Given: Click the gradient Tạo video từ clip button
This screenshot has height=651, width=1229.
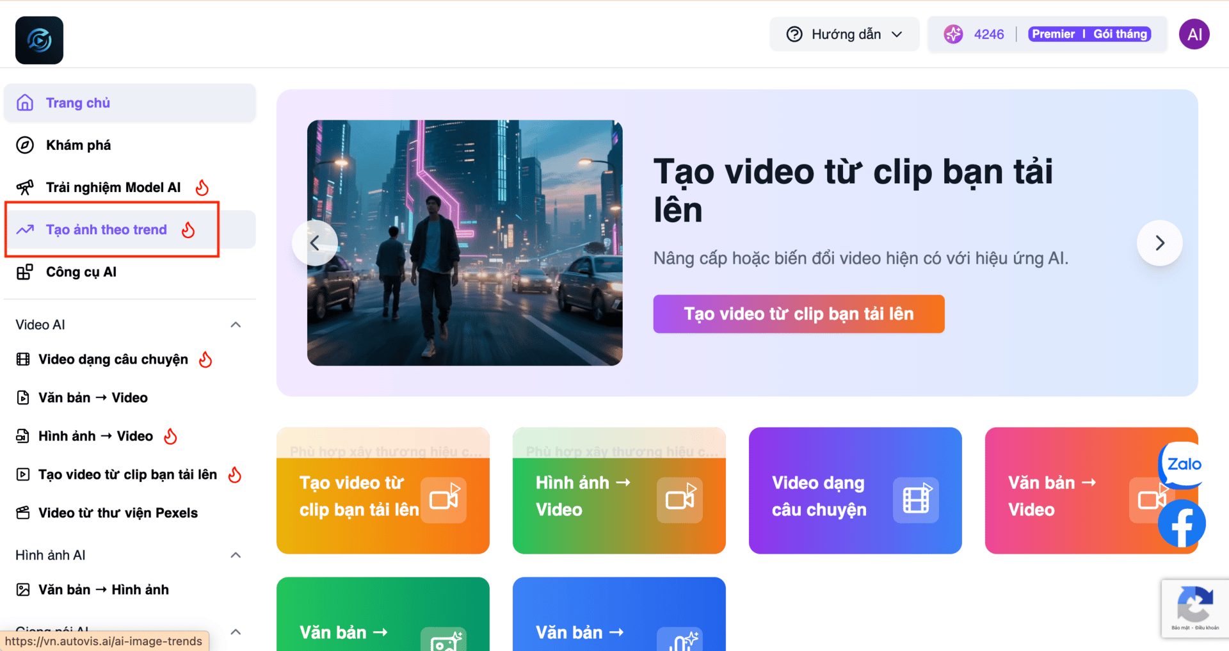Looking at the screenshot, I should click(x=798, y=314).
